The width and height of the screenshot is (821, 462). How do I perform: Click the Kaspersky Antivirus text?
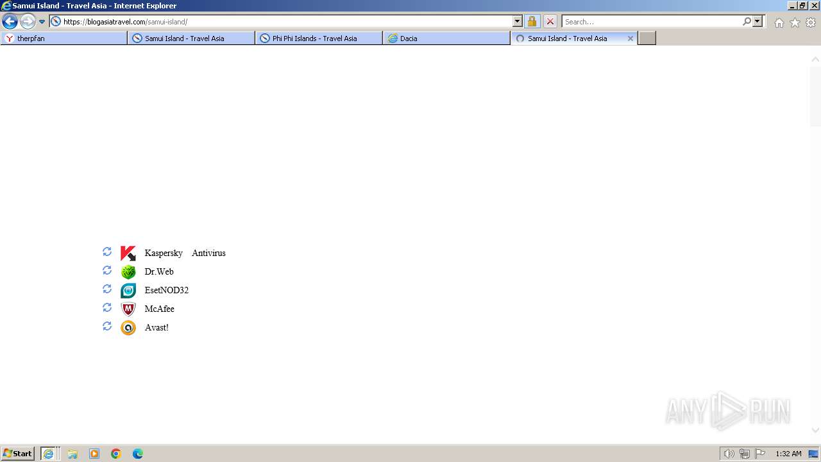(x=185, y=253)
